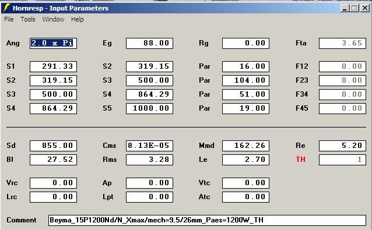The width and height of the screenshot is (372, 230).
Task: Click the Cms label text
Action: coord(110,146)
